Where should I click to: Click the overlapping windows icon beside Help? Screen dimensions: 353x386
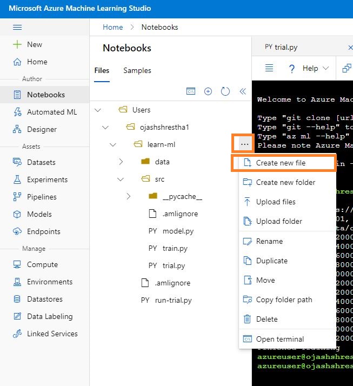click(347, 68)
